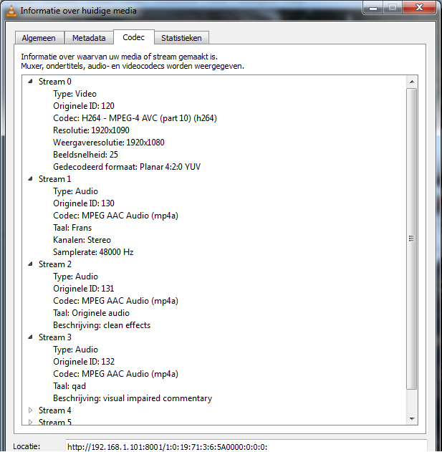The height and width of the screenshot is (452, 442).
Task: Click the scrollbar up arrow
Action: click(412, 82)
